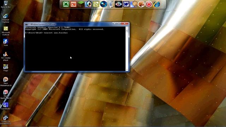Maximize the CMD window
226x127 pixels.
[119, 24]
